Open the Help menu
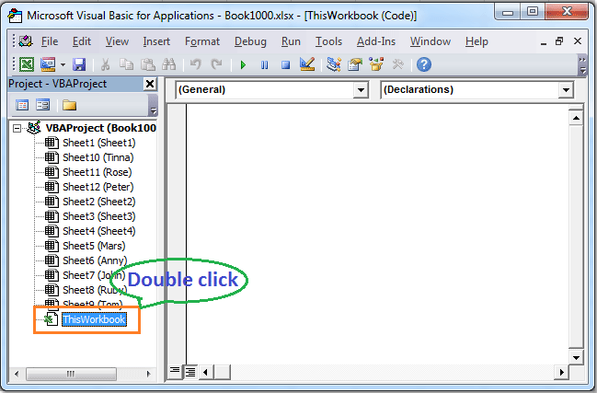 476,41
